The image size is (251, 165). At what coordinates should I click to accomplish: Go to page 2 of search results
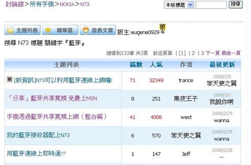coord(193,53)
